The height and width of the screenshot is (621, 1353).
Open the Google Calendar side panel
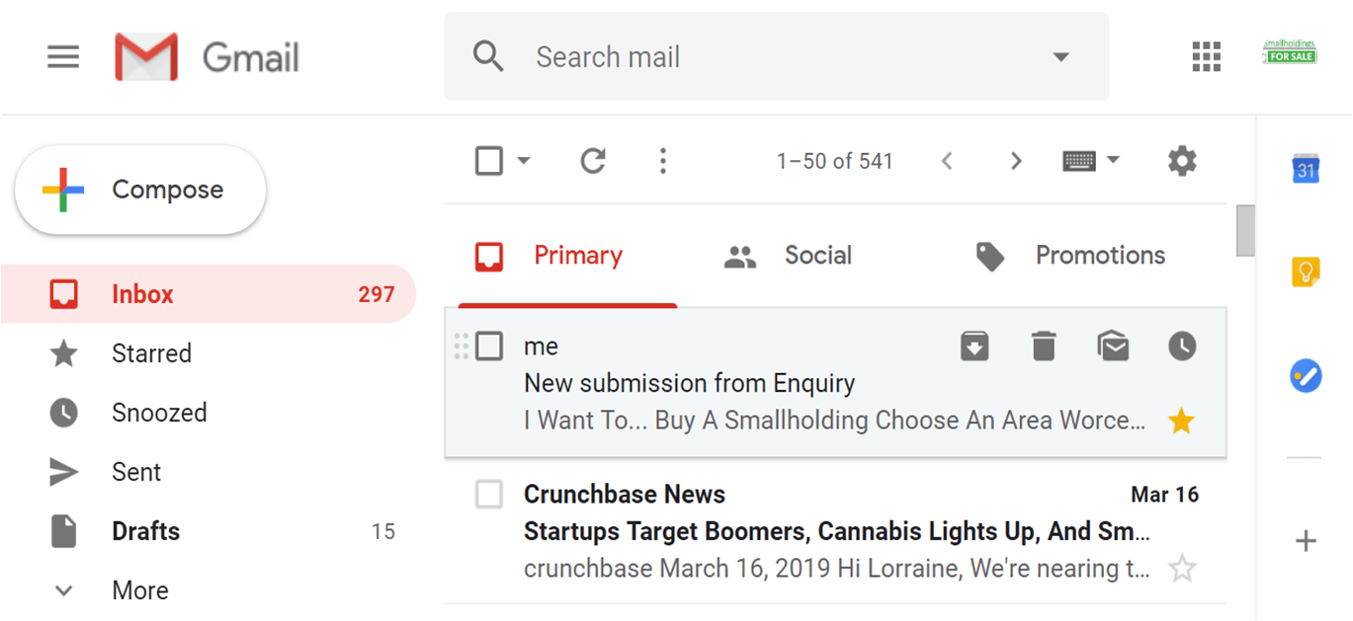[1307, 170]
